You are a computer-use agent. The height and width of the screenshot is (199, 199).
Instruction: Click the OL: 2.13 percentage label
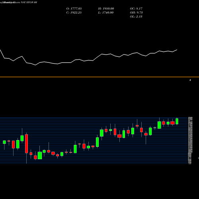(x=136, y=17)
